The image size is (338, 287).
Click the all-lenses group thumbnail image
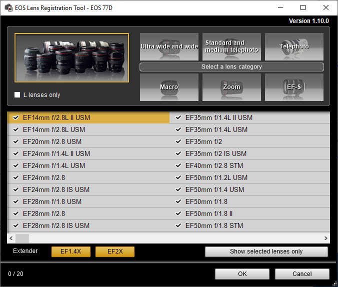[71, 57]
